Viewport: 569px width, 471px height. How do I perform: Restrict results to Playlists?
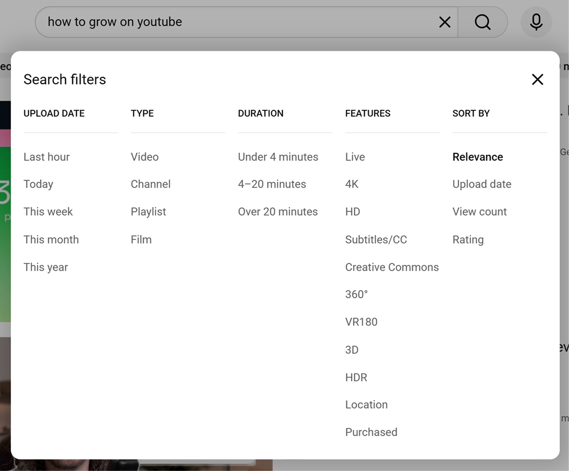pyautogui.click(x=148, y=211)
